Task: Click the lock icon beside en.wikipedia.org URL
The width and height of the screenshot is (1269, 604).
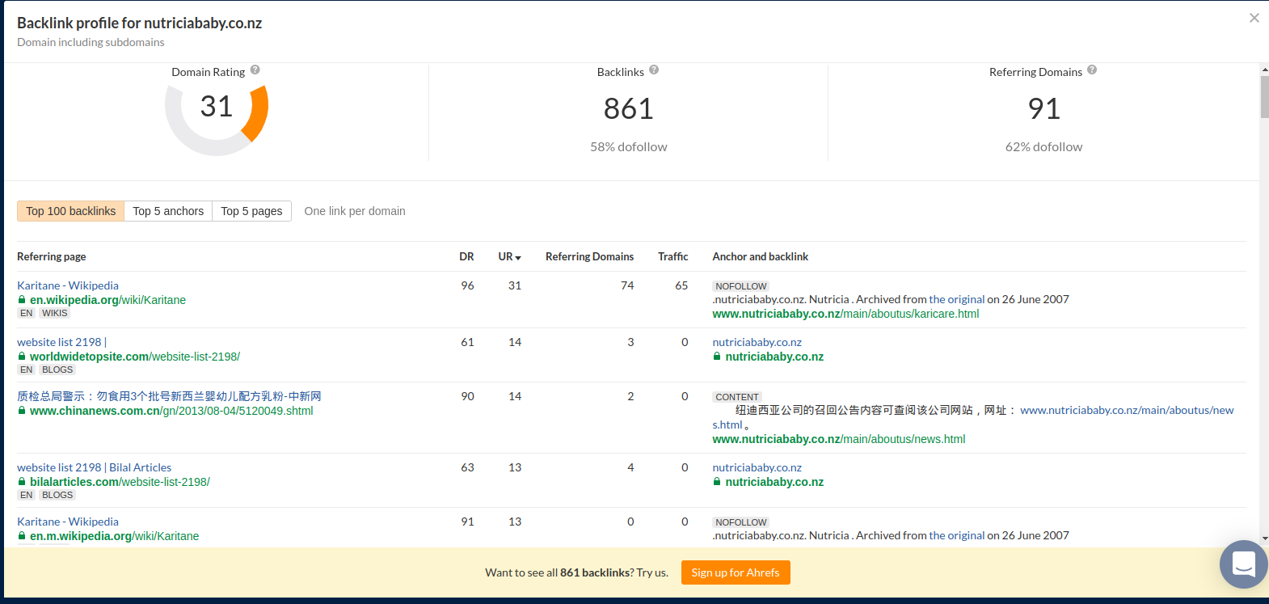Action: (22, 300)
